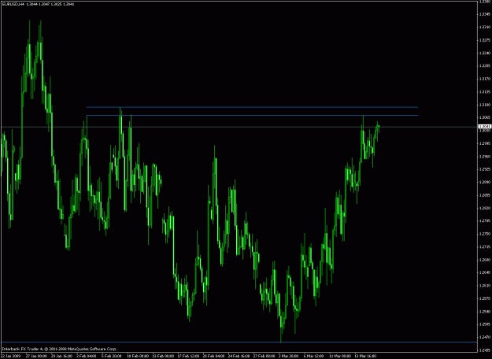This screenshot has width=492, height=359.
Task: Select the bottom blue support line
Action: 239,342
